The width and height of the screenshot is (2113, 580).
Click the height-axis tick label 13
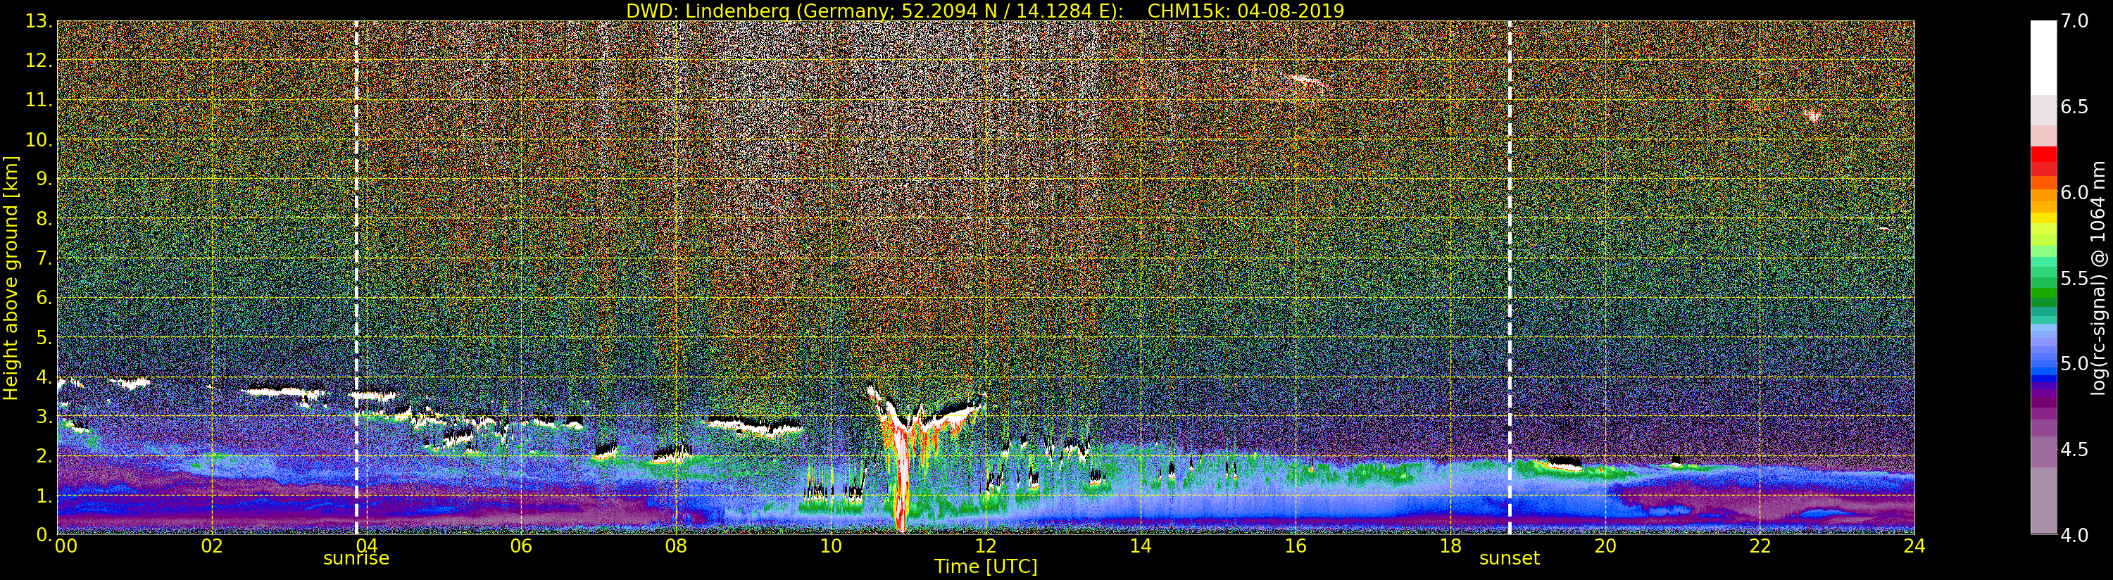pyautogui.click(x=39, y=22)
